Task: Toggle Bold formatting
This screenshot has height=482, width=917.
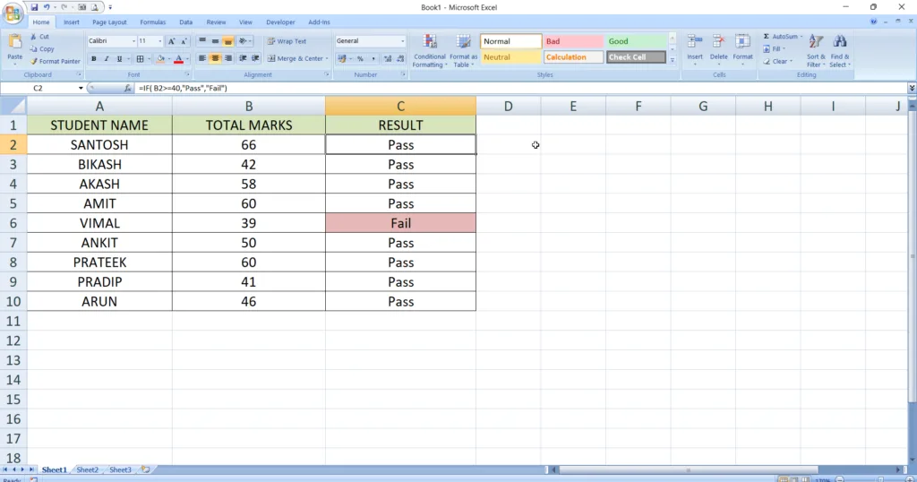Action: (93, 58)
